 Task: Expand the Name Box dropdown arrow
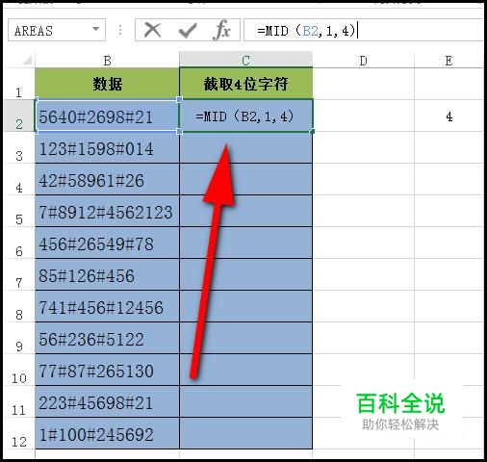[x=95, y=29]
